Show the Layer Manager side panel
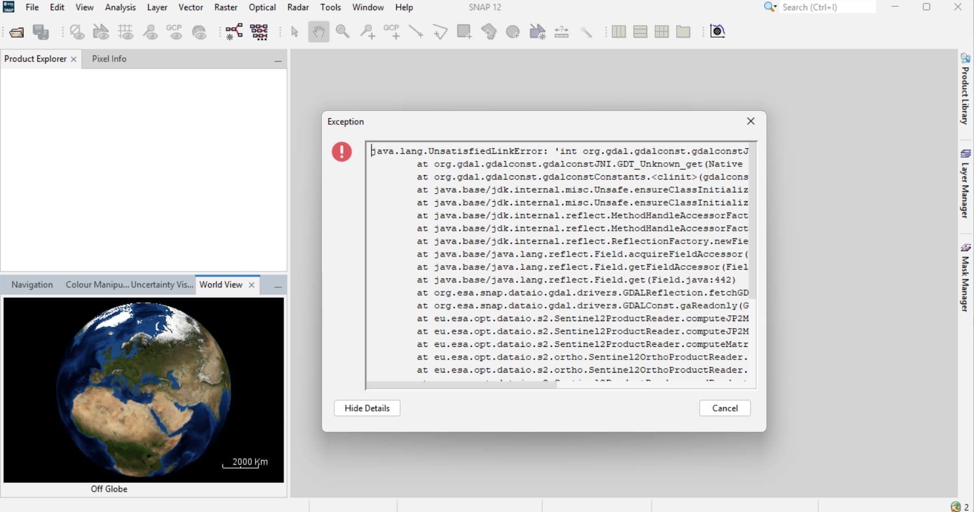974x512 pixels. (x=965, y=184)
